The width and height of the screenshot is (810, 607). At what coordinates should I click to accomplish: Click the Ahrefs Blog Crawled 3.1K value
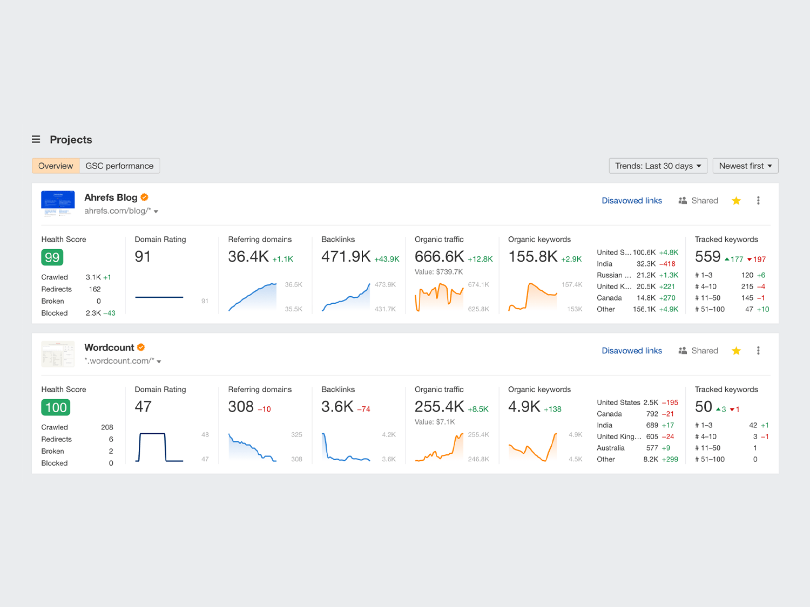pyautogui.click(x=93, y=277)
